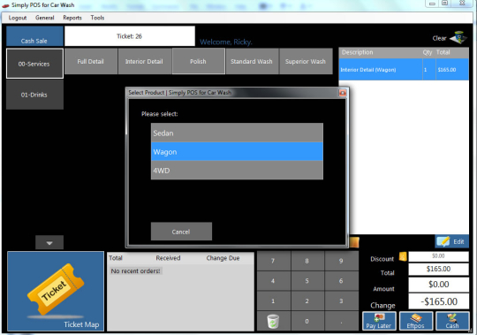
Task: Choose the Interior Detail service
Action: pos(145,61)
